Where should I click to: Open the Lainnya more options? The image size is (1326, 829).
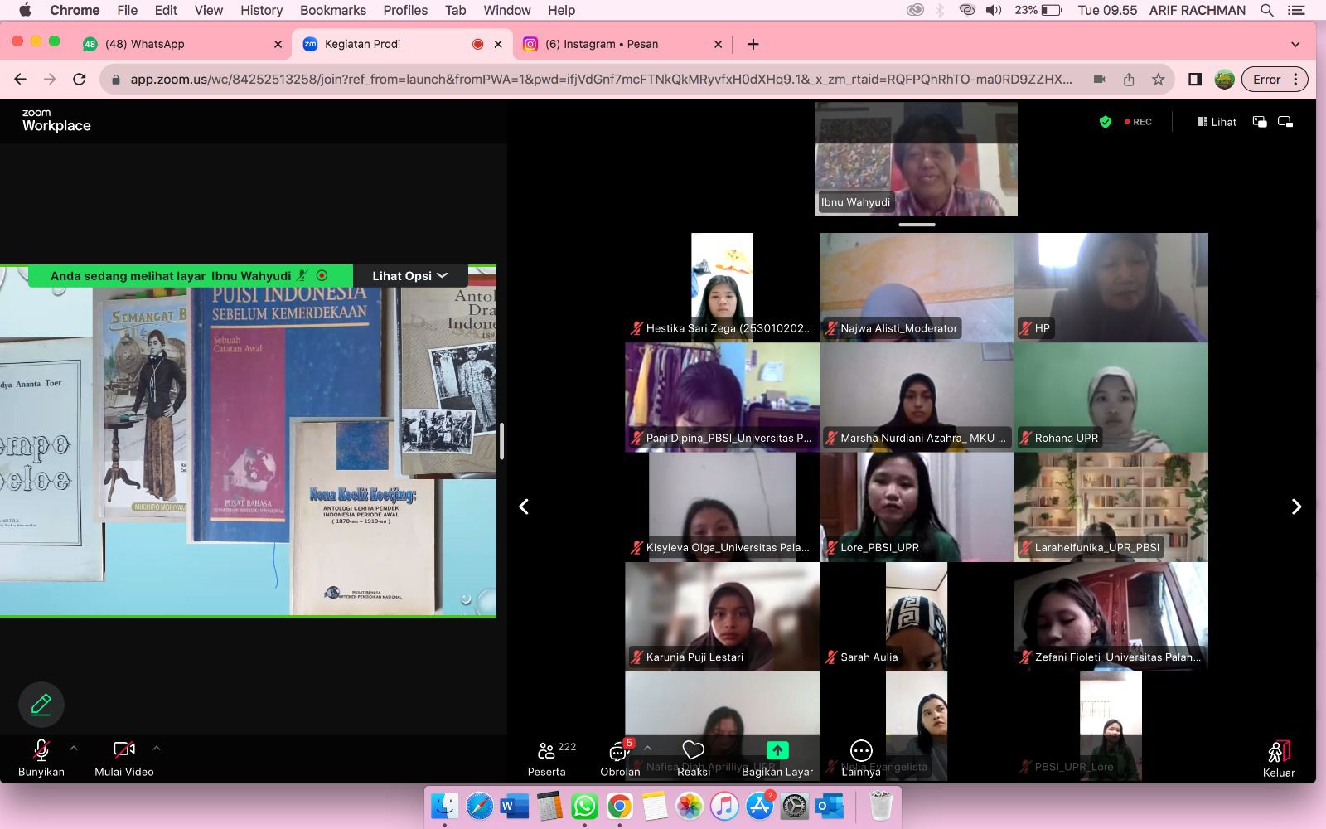(861, 751)
